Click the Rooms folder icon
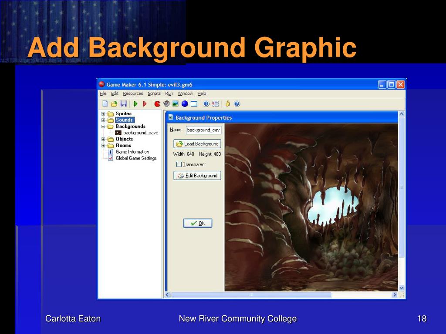Image resolution: width=446 pixels, height=334 pixels. point(110,145)
